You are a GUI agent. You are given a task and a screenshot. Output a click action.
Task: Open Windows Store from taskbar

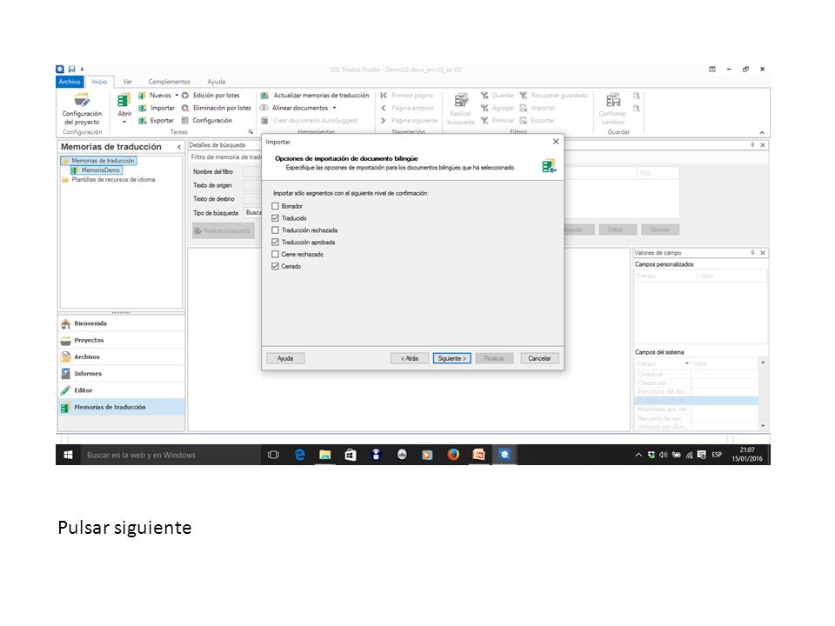pyautogui.click(x=351, y=455)
